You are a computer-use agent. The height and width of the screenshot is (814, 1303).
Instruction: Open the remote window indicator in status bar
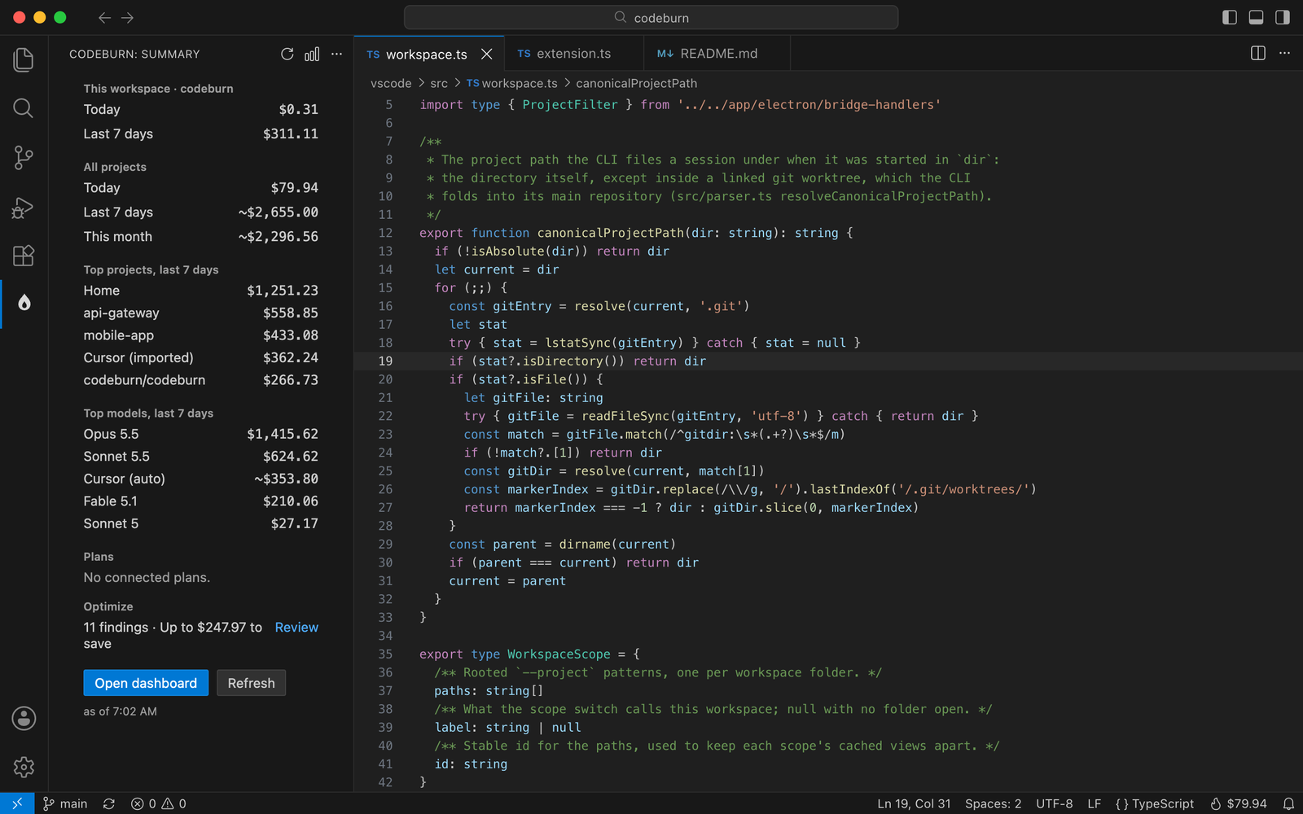[17, 803]
